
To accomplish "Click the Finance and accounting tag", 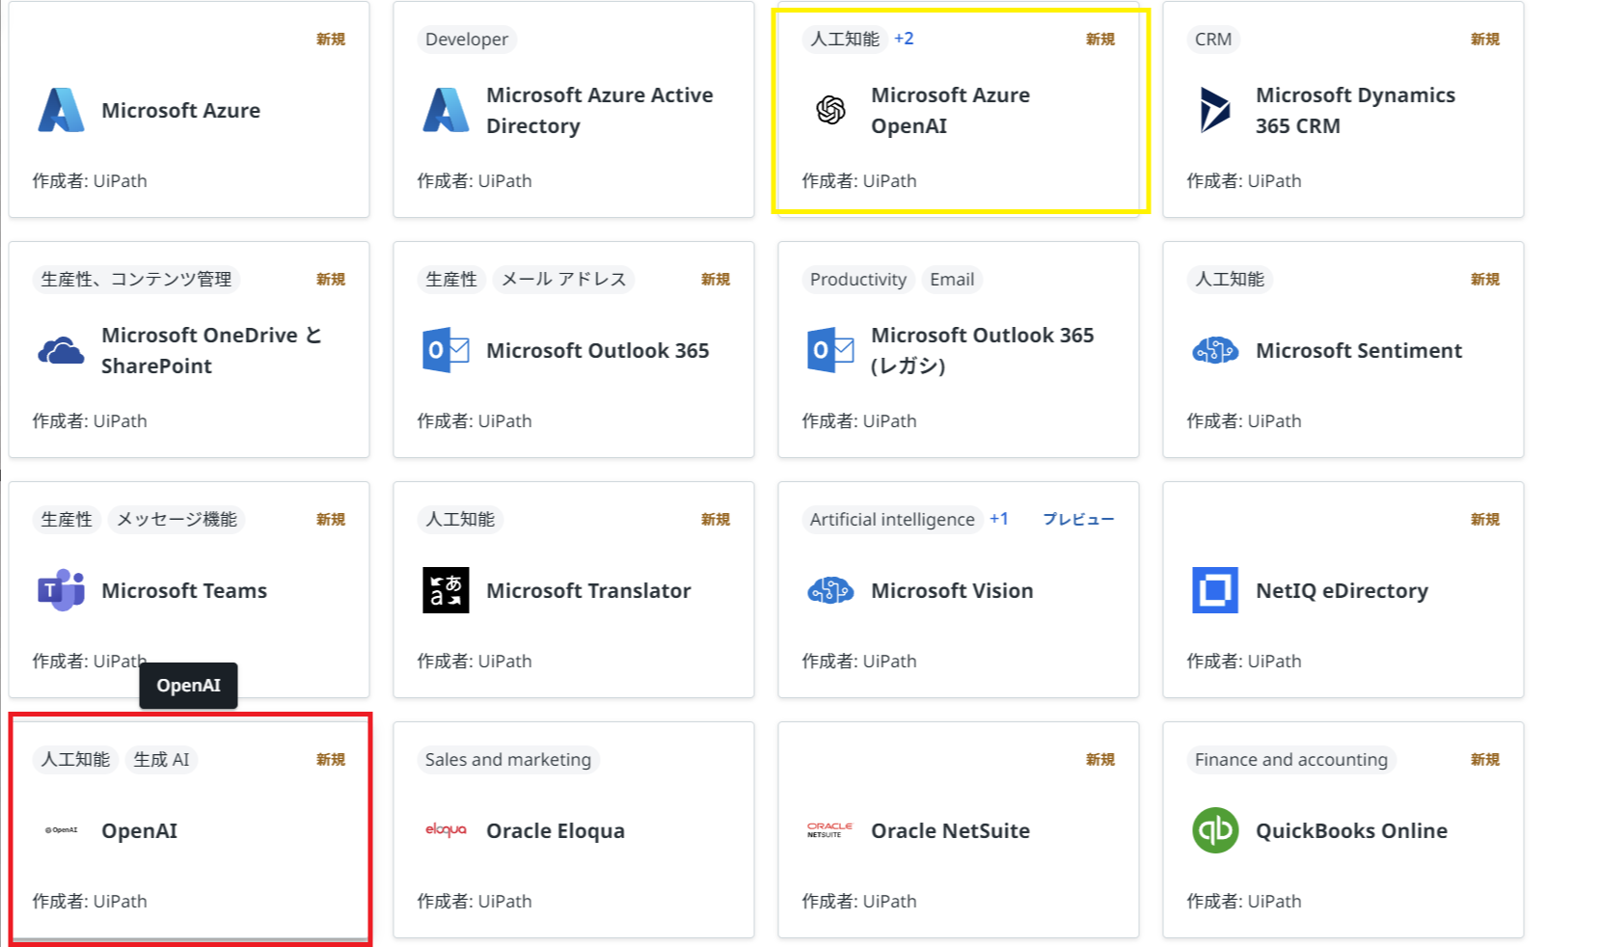I will [1291, 759].
